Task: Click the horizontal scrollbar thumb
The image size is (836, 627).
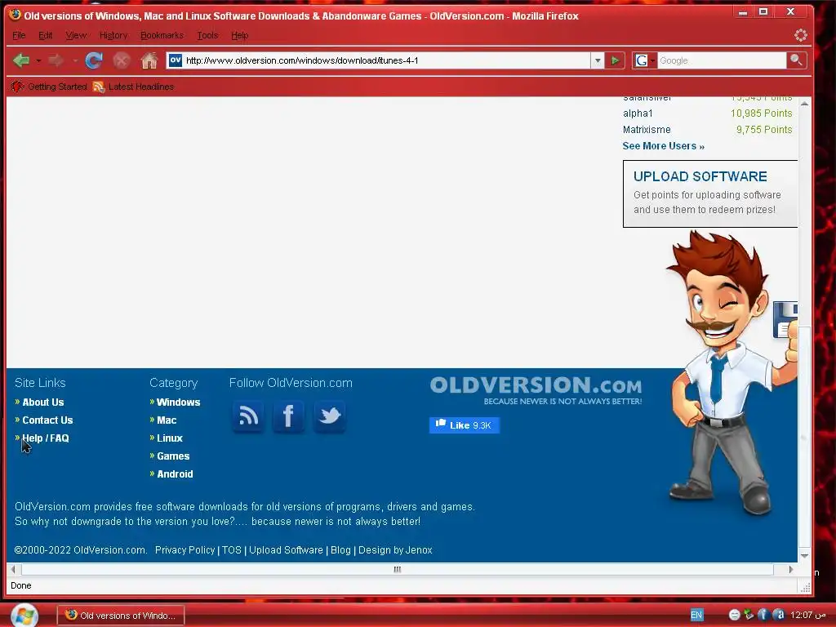Action: pos(398,569)
